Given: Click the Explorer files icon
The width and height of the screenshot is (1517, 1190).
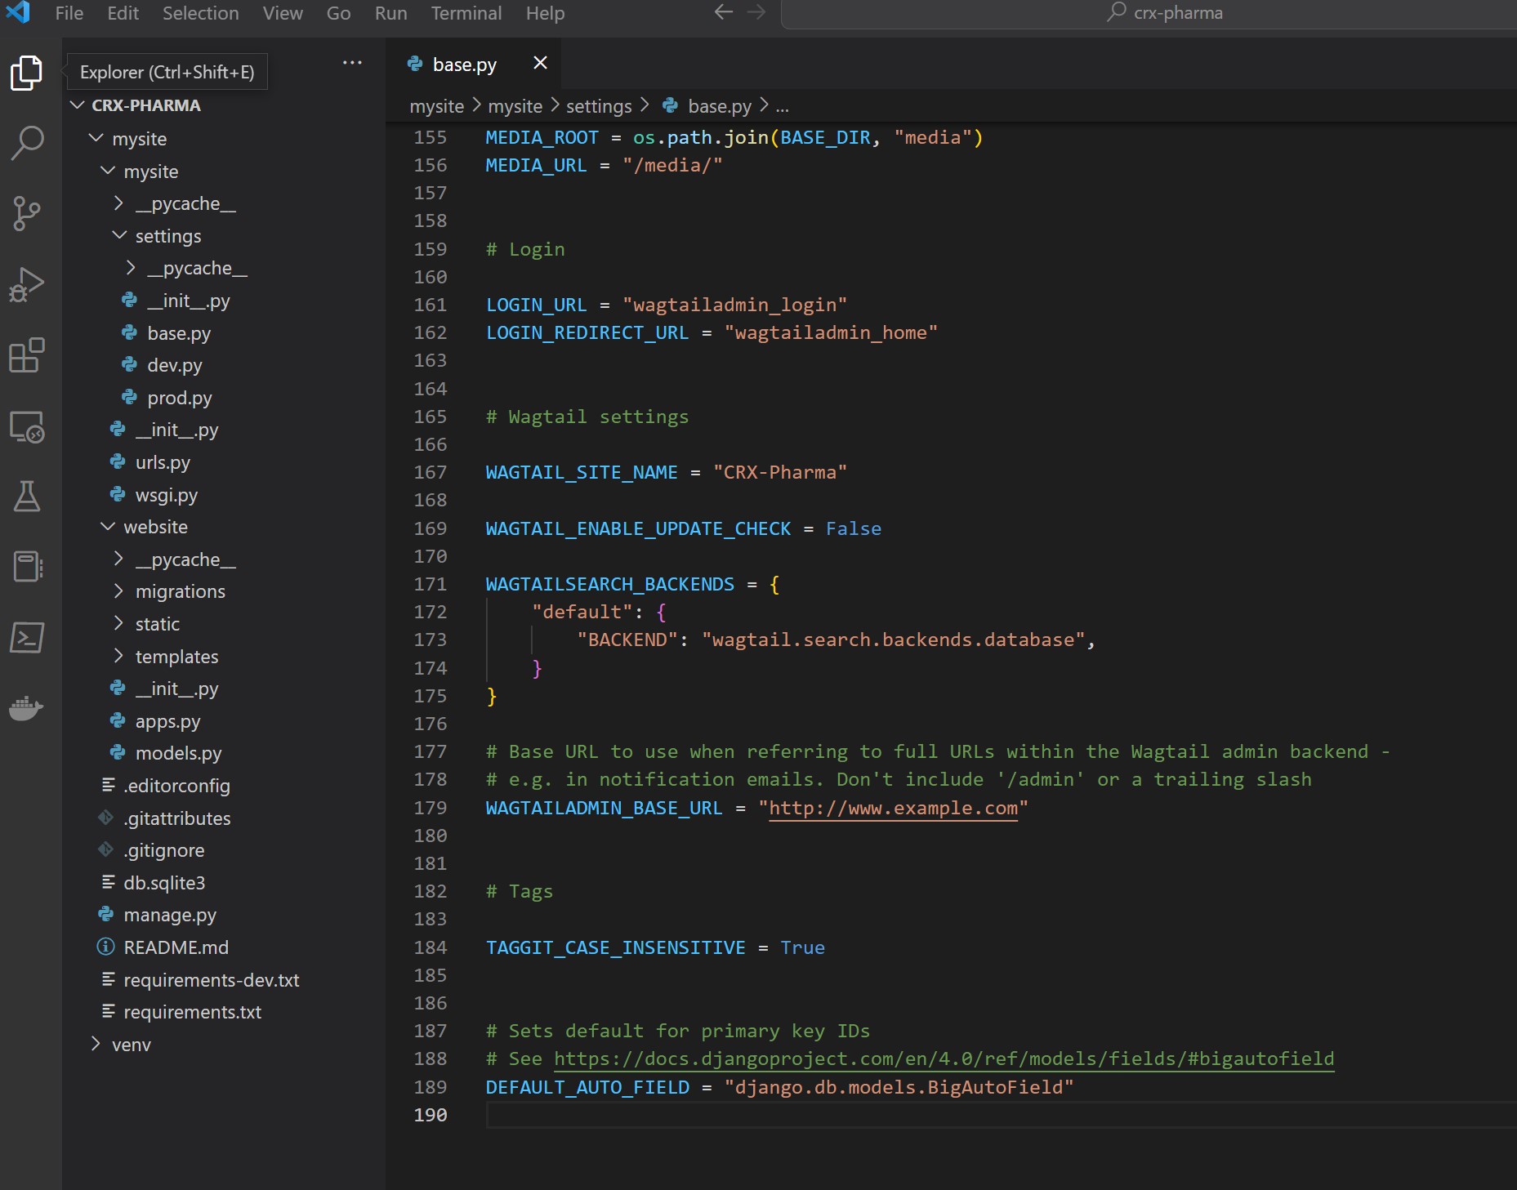Looking at the screenshot, I should [x=27, y=74].
